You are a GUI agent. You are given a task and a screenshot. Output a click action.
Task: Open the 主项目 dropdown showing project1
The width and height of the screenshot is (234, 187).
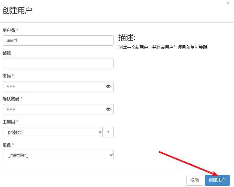tap(53, 132)
